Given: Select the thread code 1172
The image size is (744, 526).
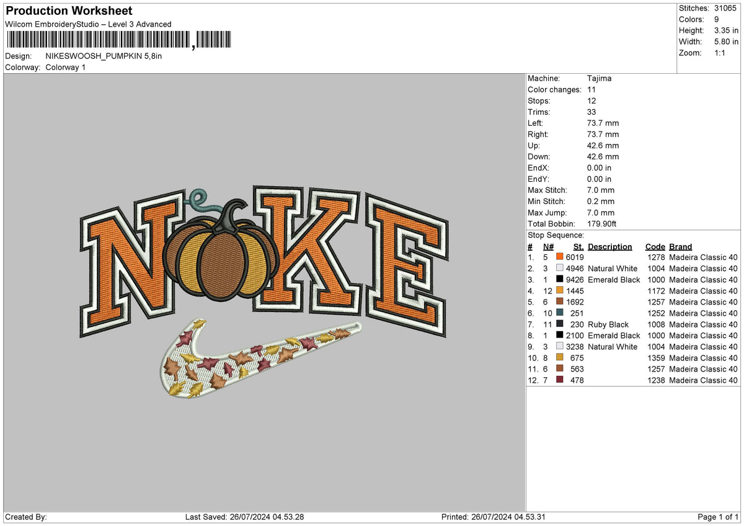Looking at the screenshot, I should tap(656, 291).
